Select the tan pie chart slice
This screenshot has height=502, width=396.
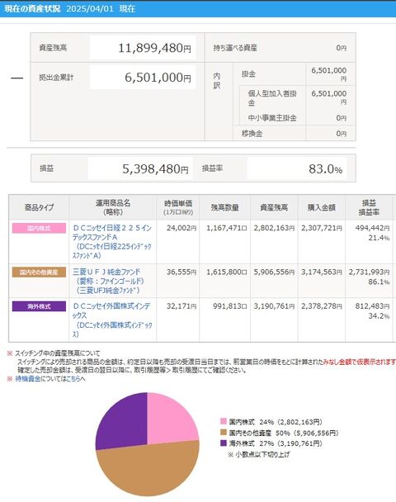(x=150, y=471)
